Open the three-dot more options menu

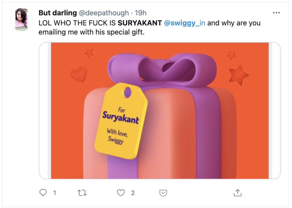pos(276,13)
